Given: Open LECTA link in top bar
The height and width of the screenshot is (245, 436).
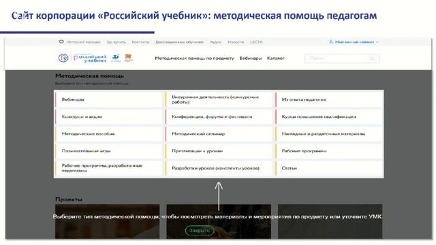Looking at the screenshot, I should [256, 42].
